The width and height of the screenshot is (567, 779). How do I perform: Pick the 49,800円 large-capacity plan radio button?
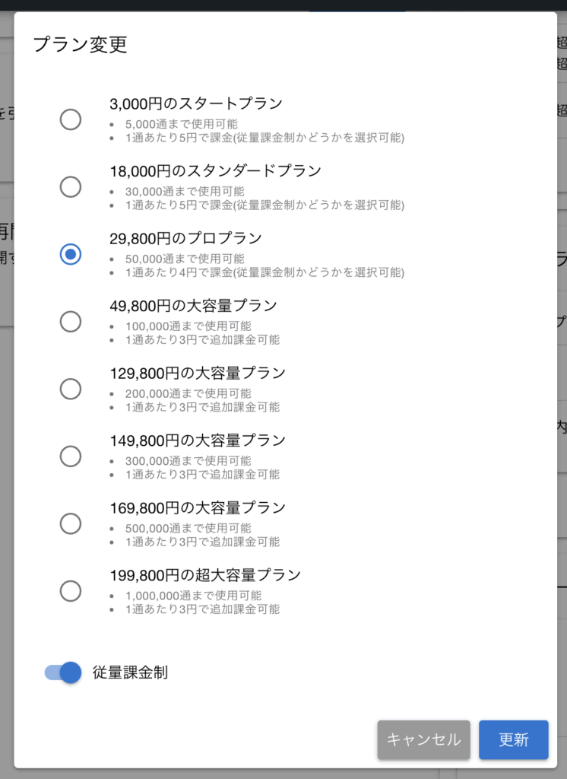[x=71, y=322]
